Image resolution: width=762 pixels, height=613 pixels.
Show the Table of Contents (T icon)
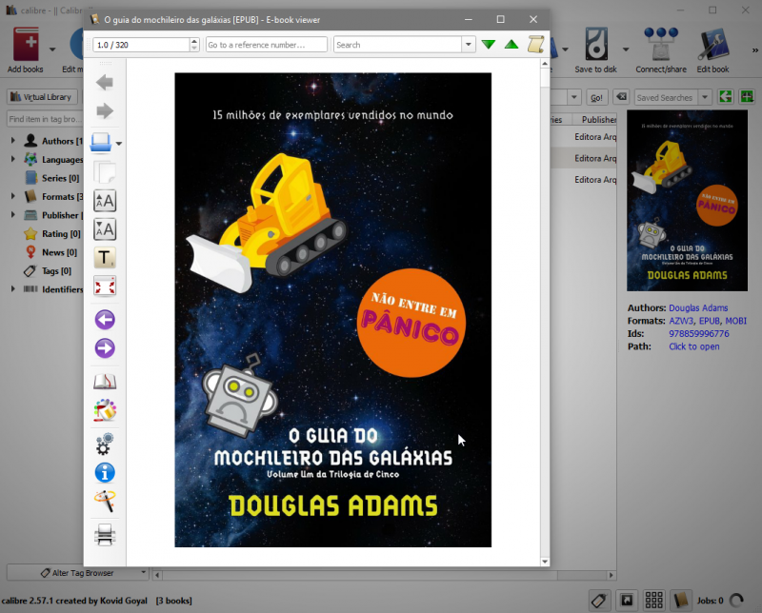(105, 257)
